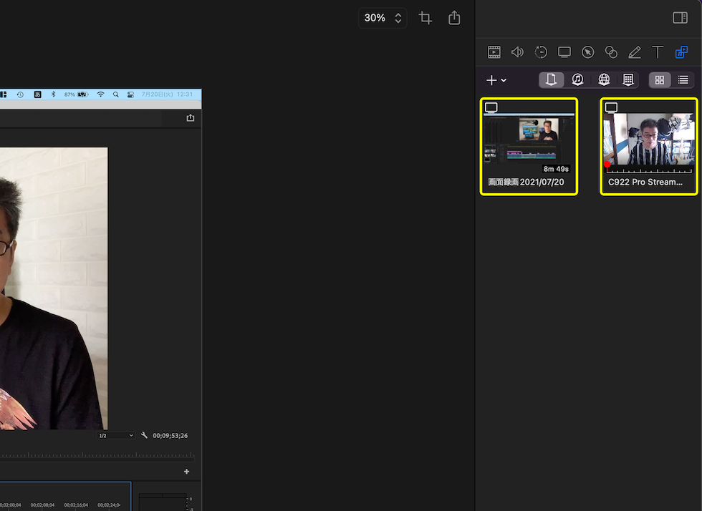Select the Callout cursor icon
The width and height of the screenshot is (702, 511).
587,52
